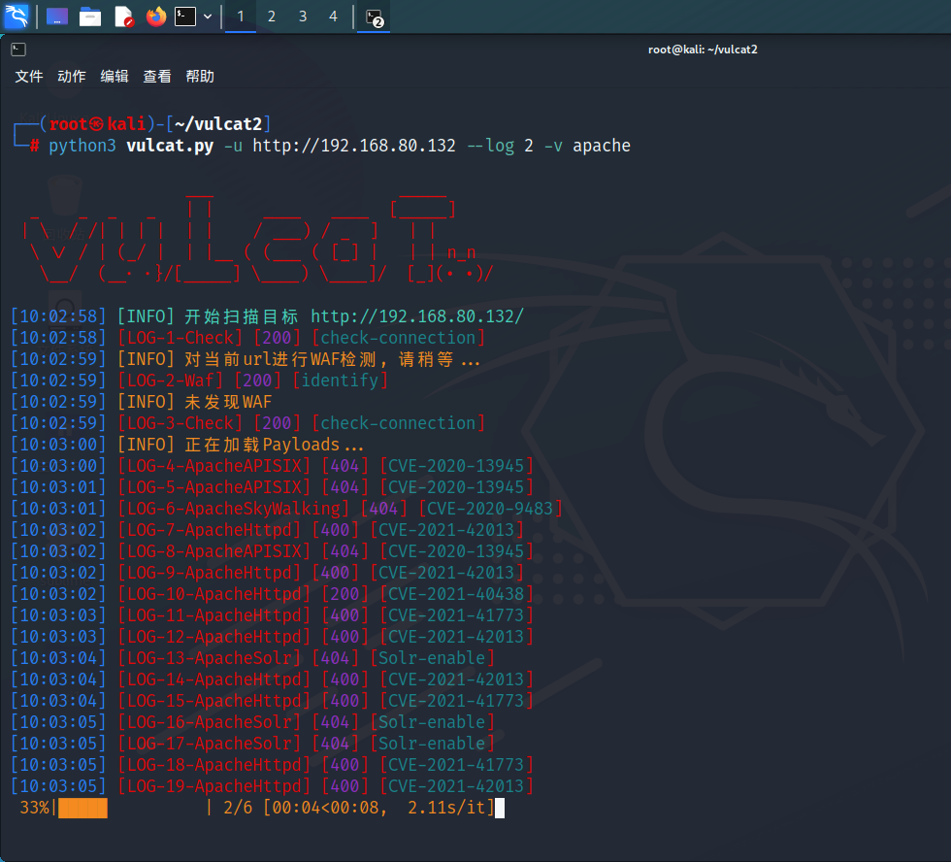Switch to workspace 1
This screenshot has height=862, width=951.
241,17
